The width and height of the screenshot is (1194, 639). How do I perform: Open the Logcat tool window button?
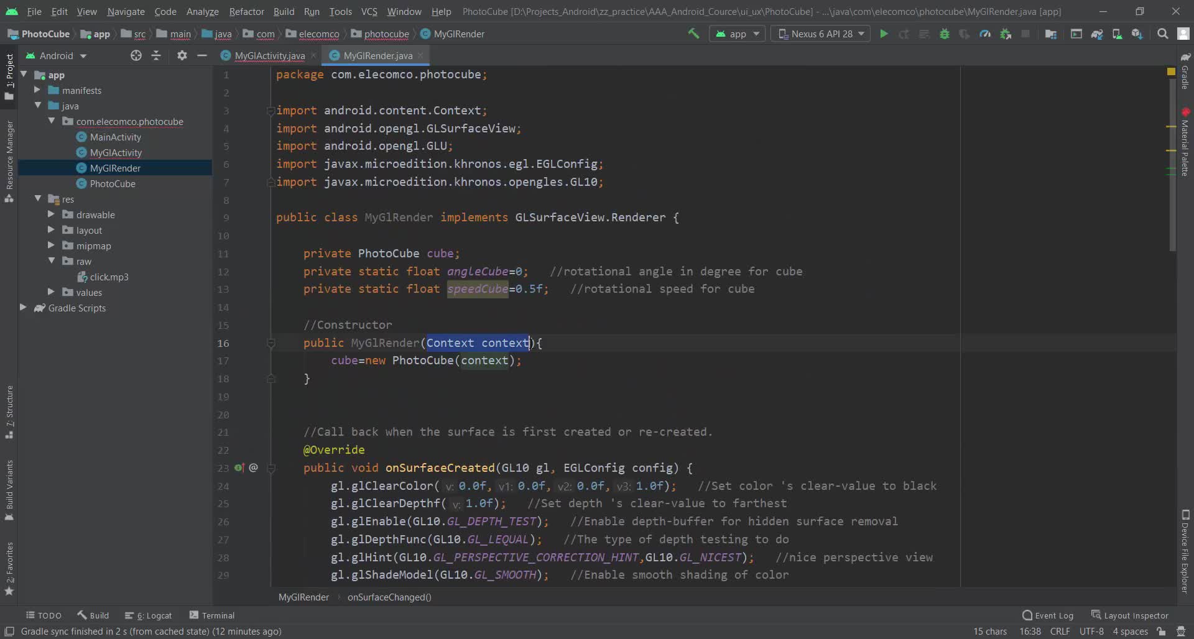149,615
